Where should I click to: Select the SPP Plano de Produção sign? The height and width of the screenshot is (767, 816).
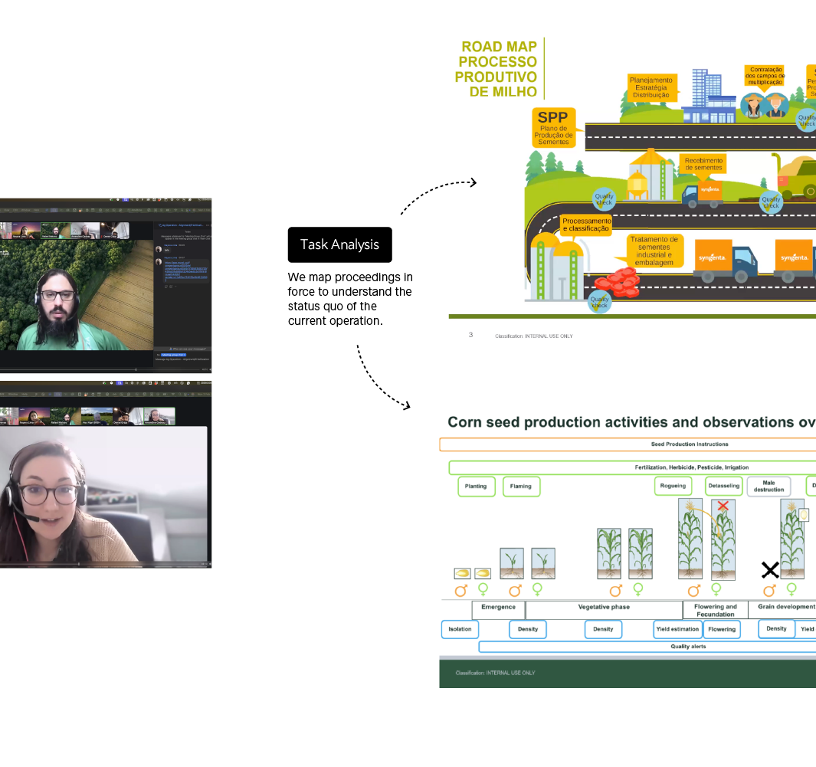pyautogui.click(x=554, y=126)
